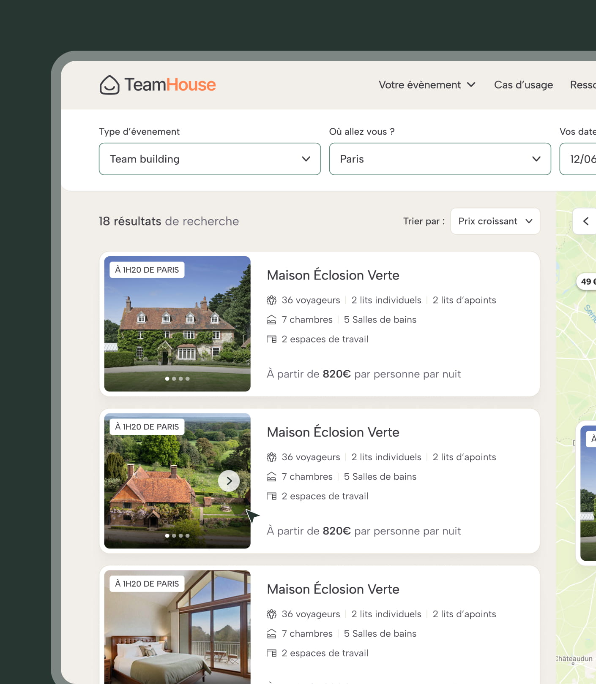The width and height of the screenshot is (596, 684).
Task: Select the 49 € price marker on the map
Action: pos(587,282)
